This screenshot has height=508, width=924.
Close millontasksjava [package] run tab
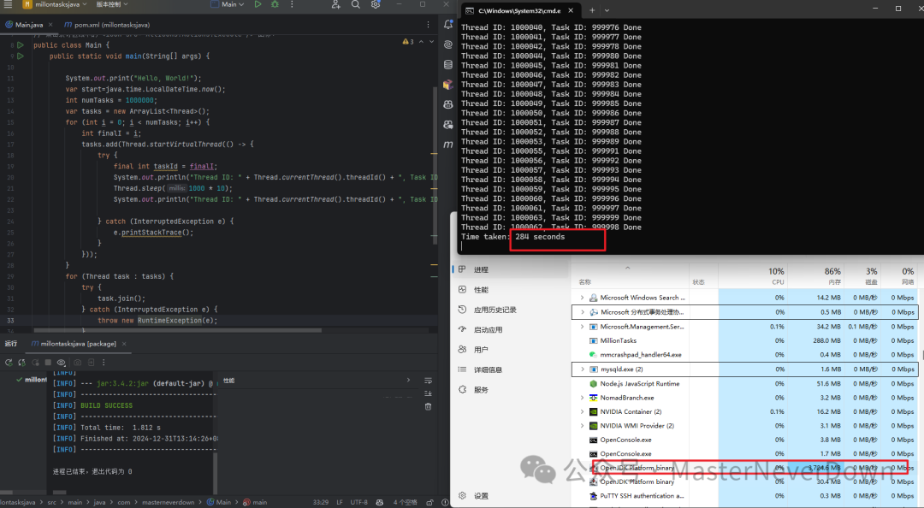pyautogui.click(x=124, y=344)
